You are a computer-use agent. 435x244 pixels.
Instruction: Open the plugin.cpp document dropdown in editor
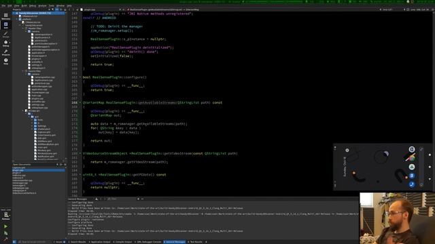pos(101,9)
